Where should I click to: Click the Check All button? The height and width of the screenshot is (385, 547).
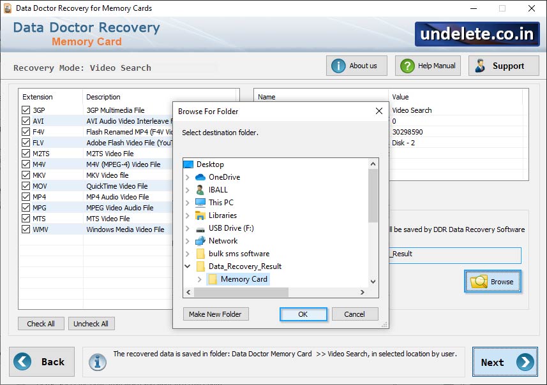coord(41,323)
